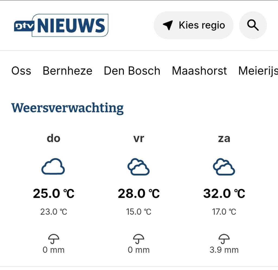This screenshot has width=278, height=270.
Task: Click the umbrella icon under do
Action: pos(53,239)
